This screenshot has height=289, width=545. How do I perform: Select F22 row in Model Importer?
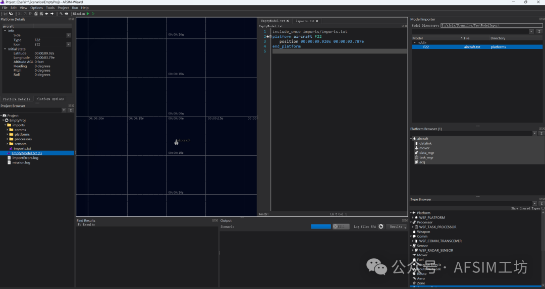point(477,47)
